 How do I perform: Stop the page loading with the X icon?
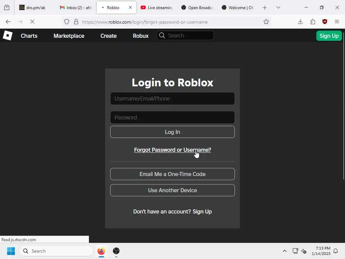tap(32, 22)
